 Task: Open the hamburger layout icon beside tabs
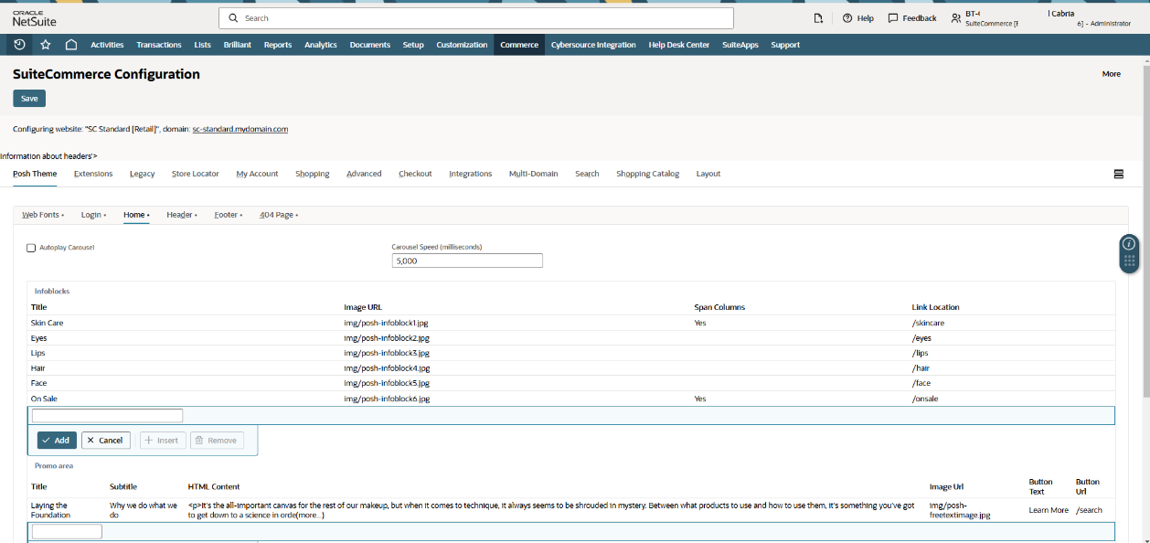(1119, 174)
